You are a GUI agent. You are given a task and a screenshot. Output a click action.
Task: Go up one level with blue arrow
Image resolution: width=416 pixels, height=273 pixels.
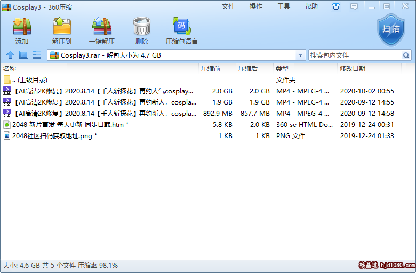(x=10, y=55)
